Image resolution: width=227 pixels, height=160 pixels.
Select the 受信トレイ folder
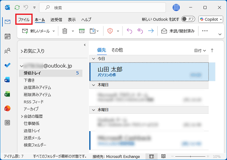click(x=51, y=73)
